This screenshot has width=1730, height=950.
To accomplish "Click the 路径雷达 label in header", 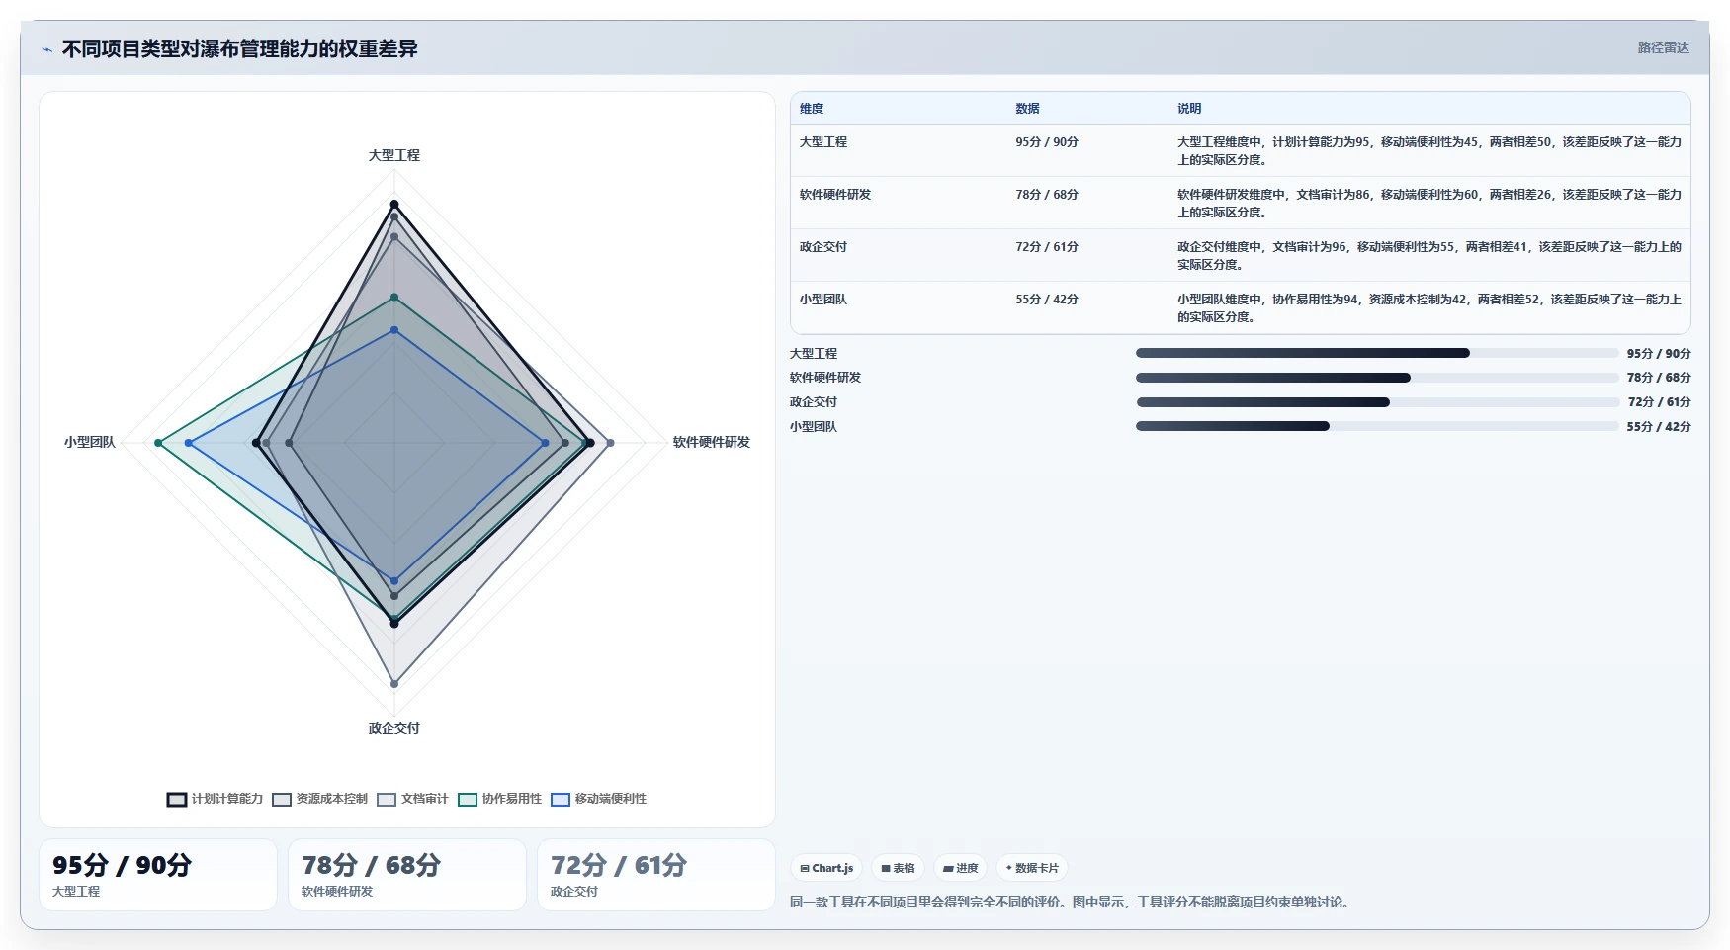I will tap(1663, 47).
